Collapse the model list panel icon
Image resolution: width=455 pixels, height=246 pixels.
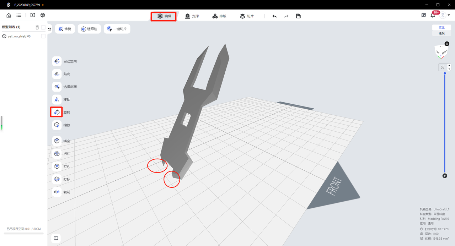point(50,29)
